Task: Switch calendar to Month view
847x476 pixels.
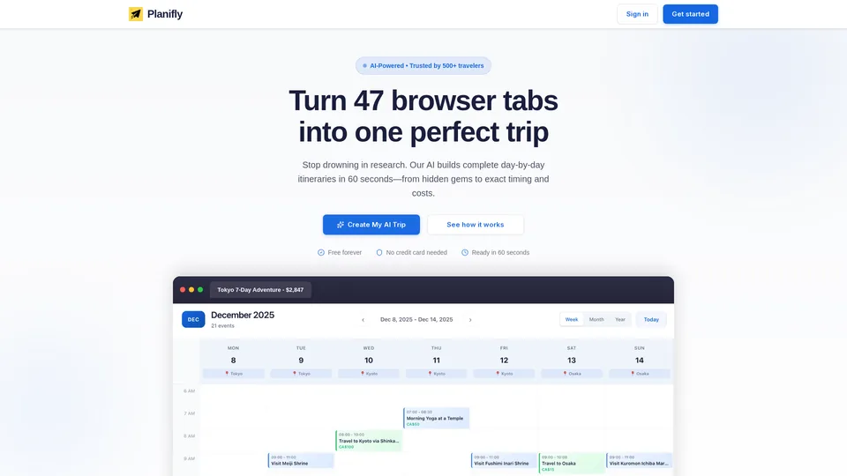Action: pos(596,319)
